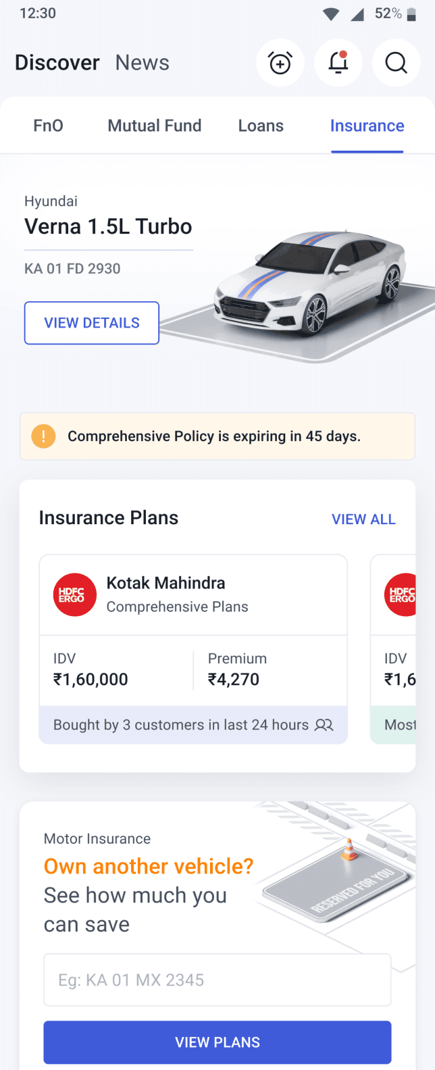Tap the Wi-Fi signal status icon
Viewport: 435px width, 1070px height.
[x=331, y=14]
